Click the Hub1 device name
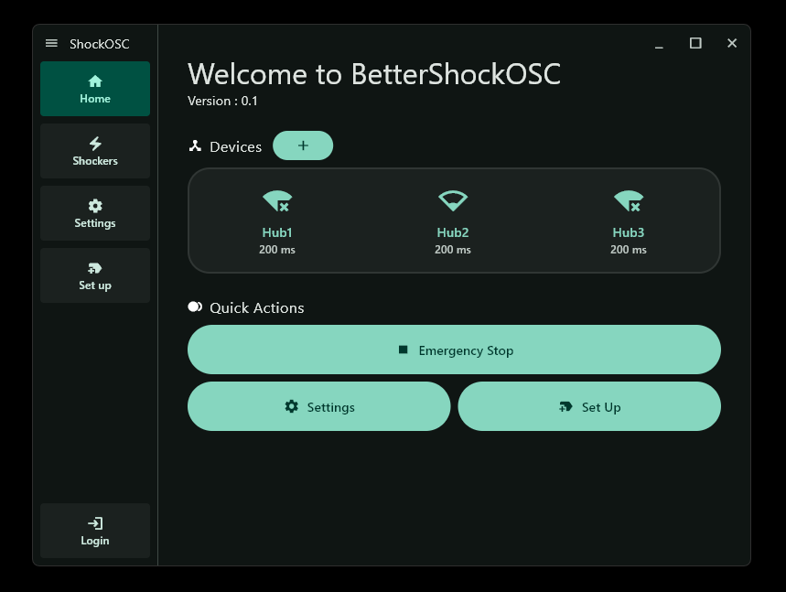Viewport: 786px width, 592px height. (x=277, y=232)
